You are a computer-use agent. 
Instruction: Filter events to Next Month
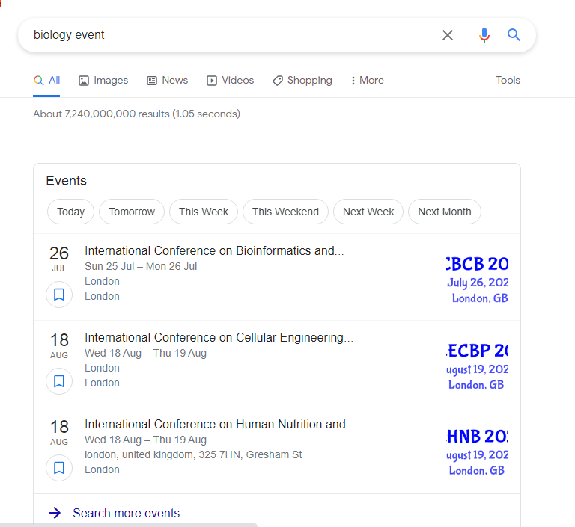click(x=445, y=212)
